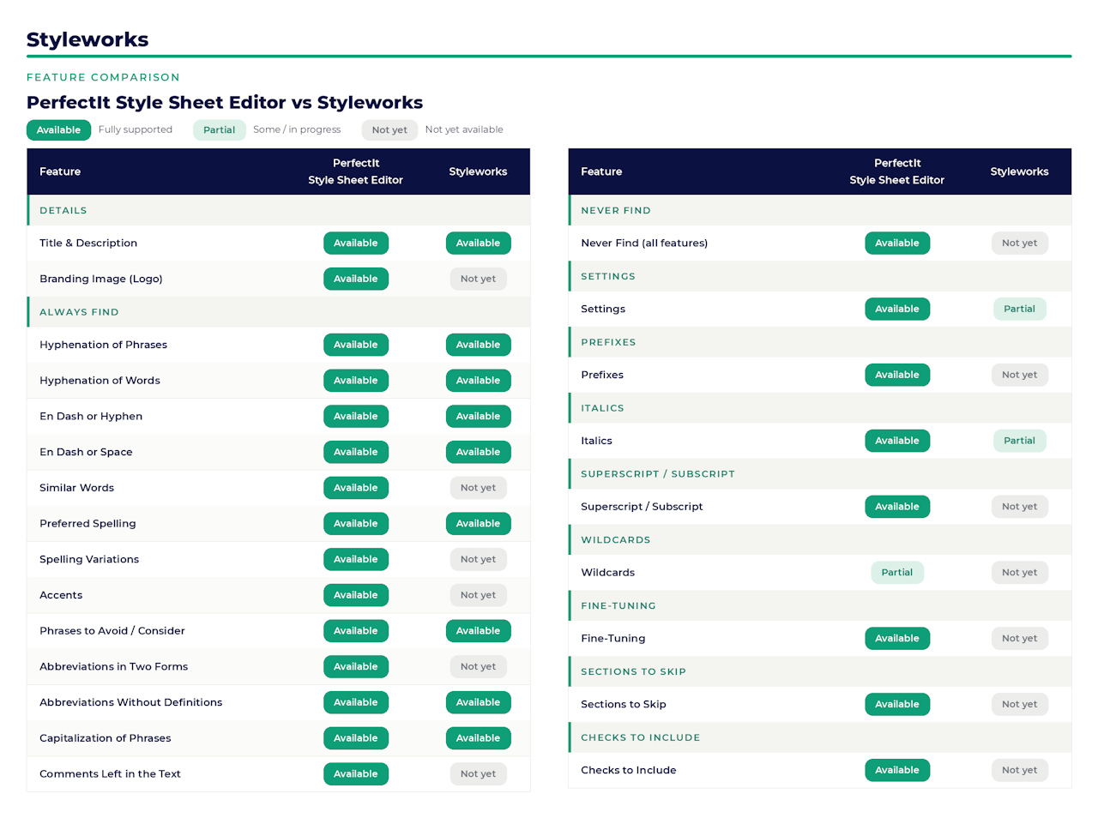1098x818 pixels.
Task: Click the Title & Description feature name
Action: coord(88,244)
